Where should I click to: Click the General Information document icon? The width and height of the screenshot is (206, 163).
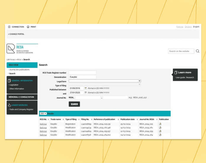point(9,80)
